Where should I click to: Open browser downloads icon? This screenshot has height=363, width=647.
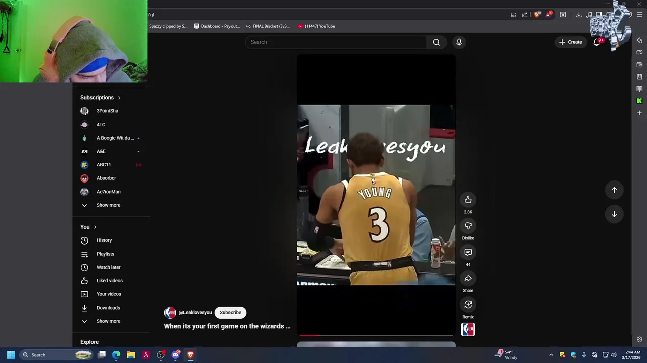tap(579, 15)
